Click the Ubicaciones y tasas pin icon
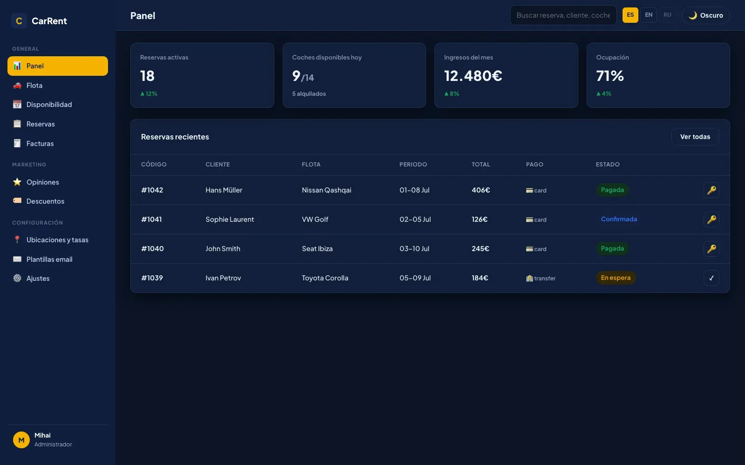This screenshot has height=465, width=745. tap(17, 240)
